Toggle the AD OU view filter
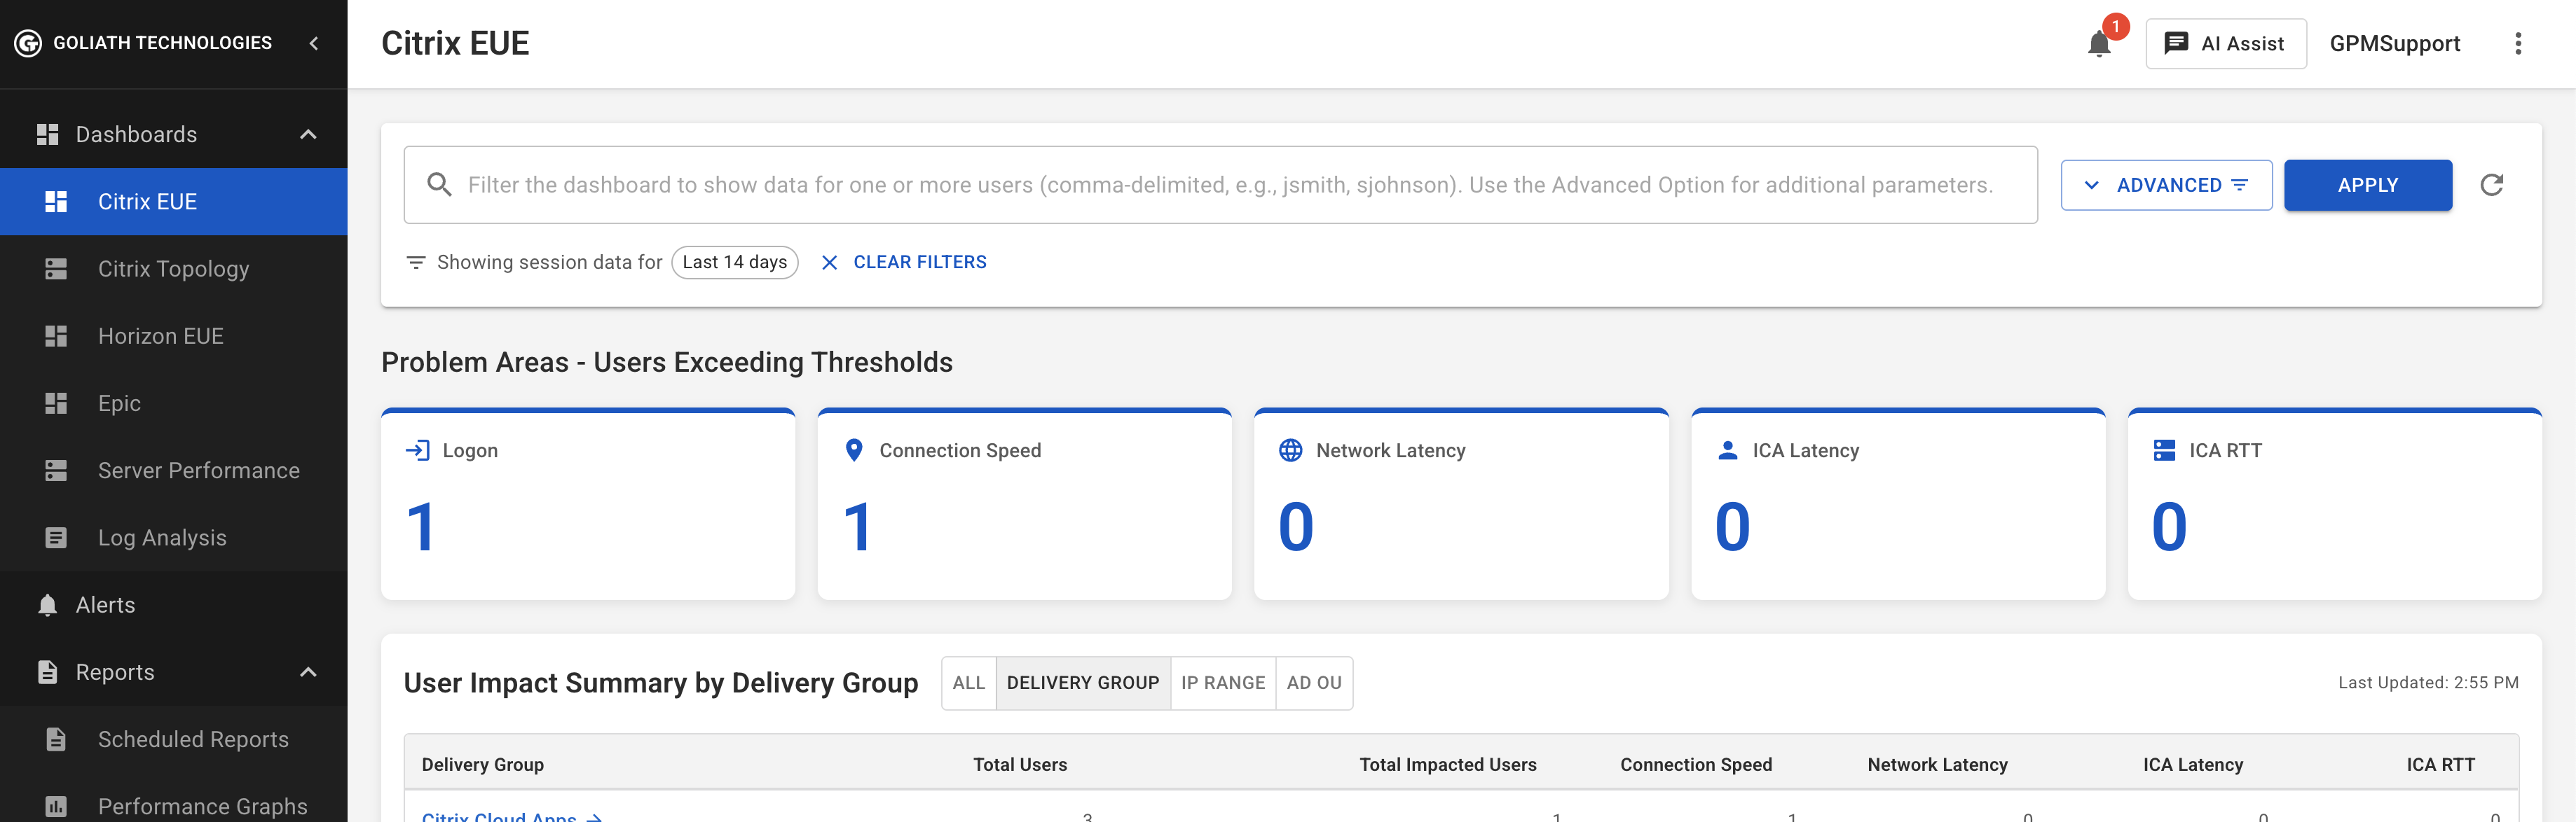This screenshot has height=822, width=2576. pyautogui.click(x=1314, y=683)
